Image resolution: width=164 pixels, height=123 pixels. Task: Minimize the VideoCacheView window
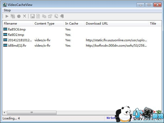[x=140, y=5]
